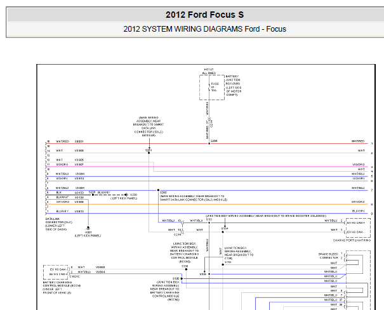
Task: Click the G201 ground label
Action: pos(88,232)
